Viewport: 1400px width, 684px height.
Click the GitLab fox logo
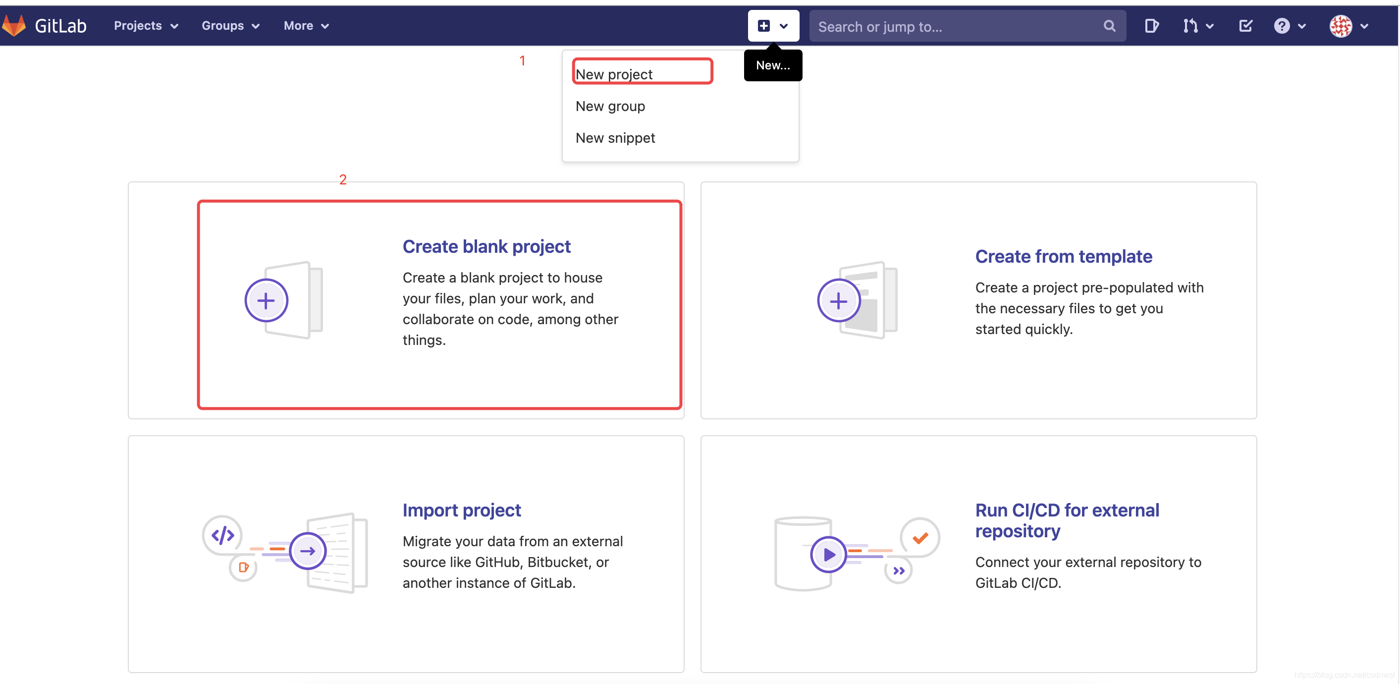14,26
